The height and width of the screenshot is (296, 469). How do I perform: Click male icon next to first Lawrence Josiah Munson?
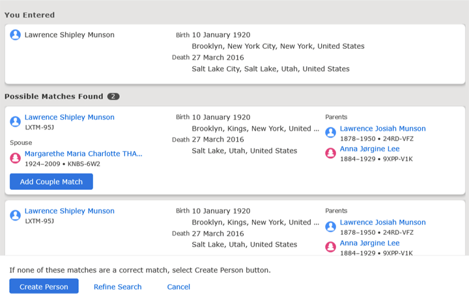[330, 132]
